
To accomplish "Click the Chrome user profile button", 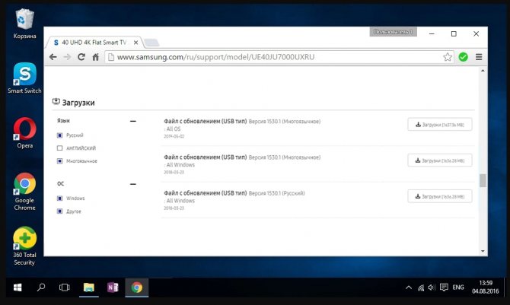I will pos(394,32).
